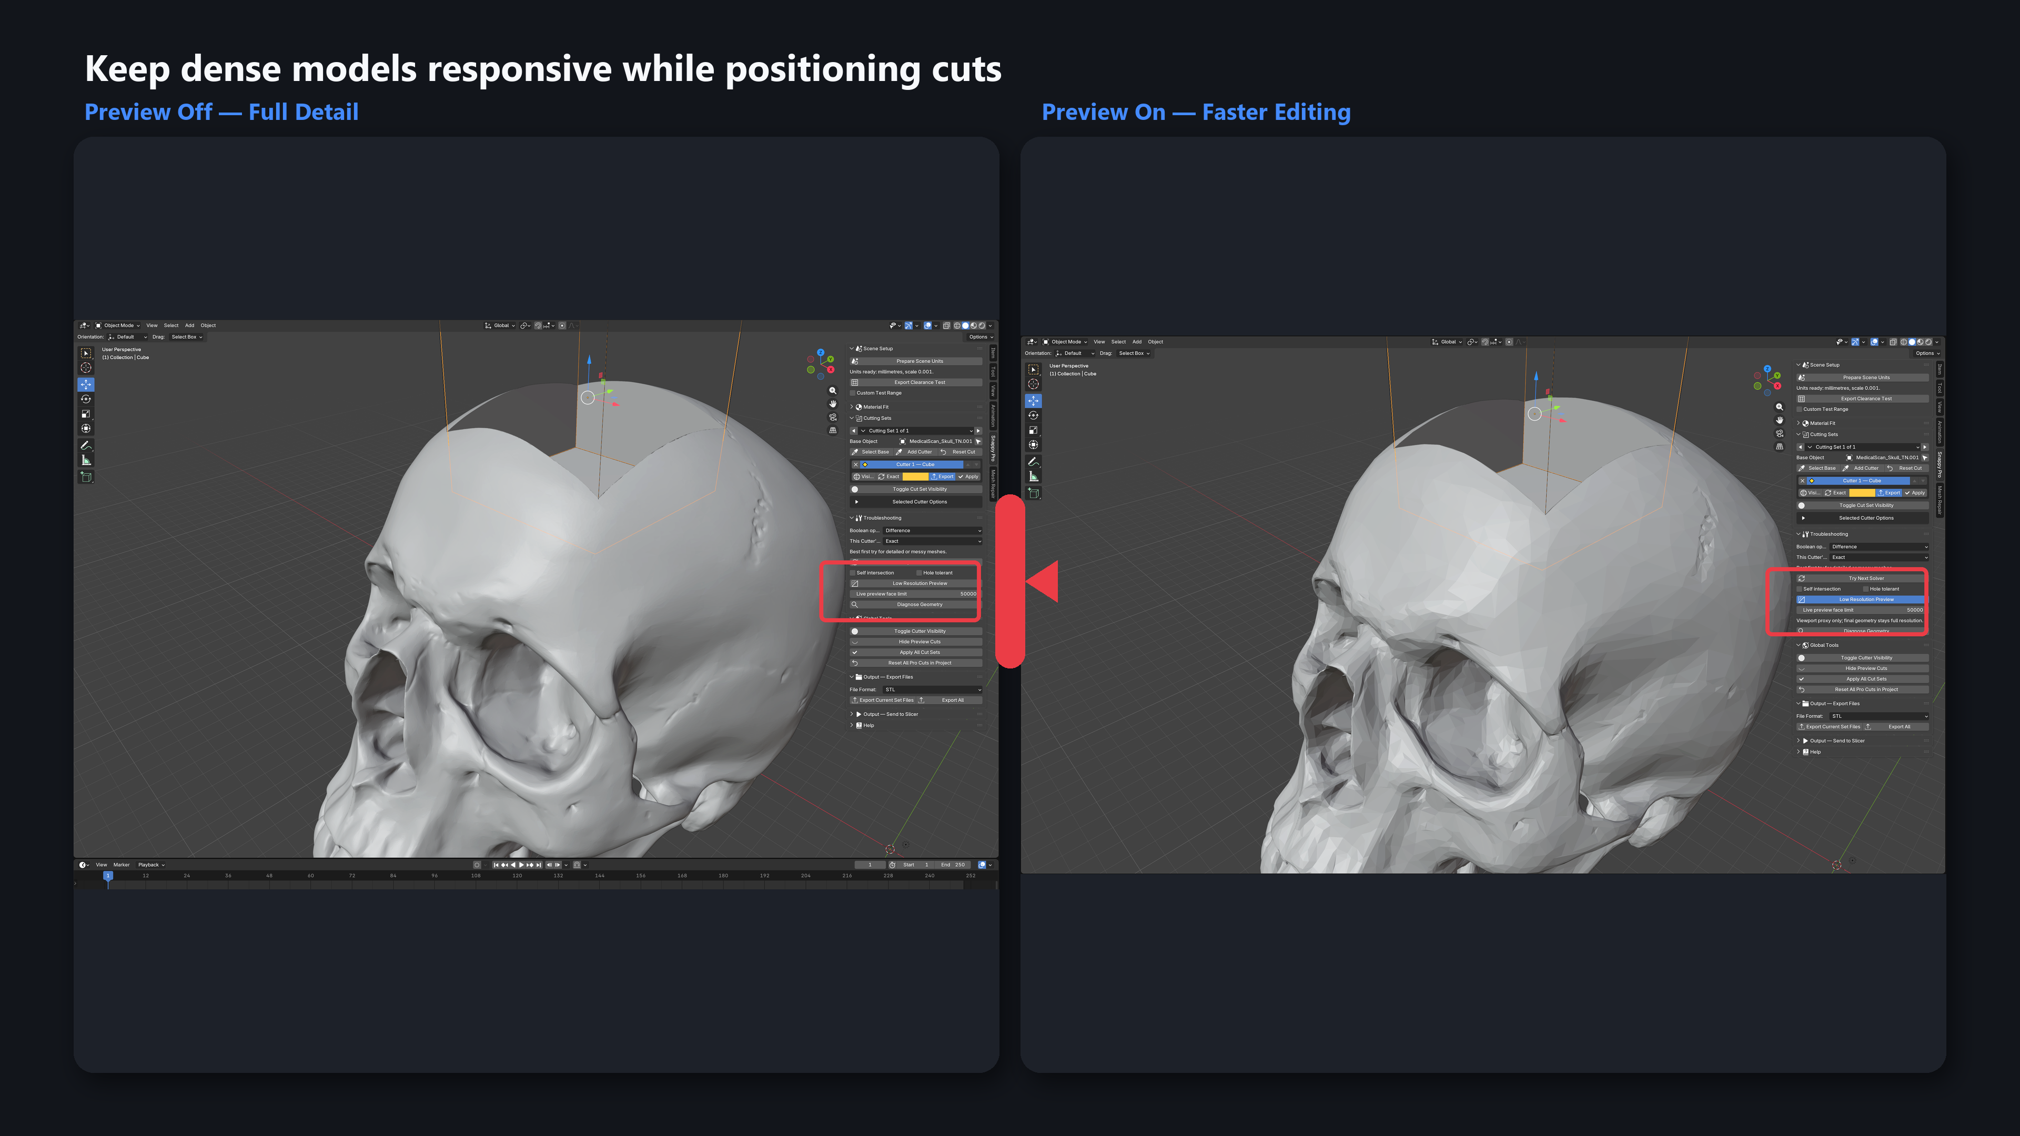2020x1136 pixels.
Task: Enable Hole tolerant checkbox in left panel
Action: pos(919,573)
